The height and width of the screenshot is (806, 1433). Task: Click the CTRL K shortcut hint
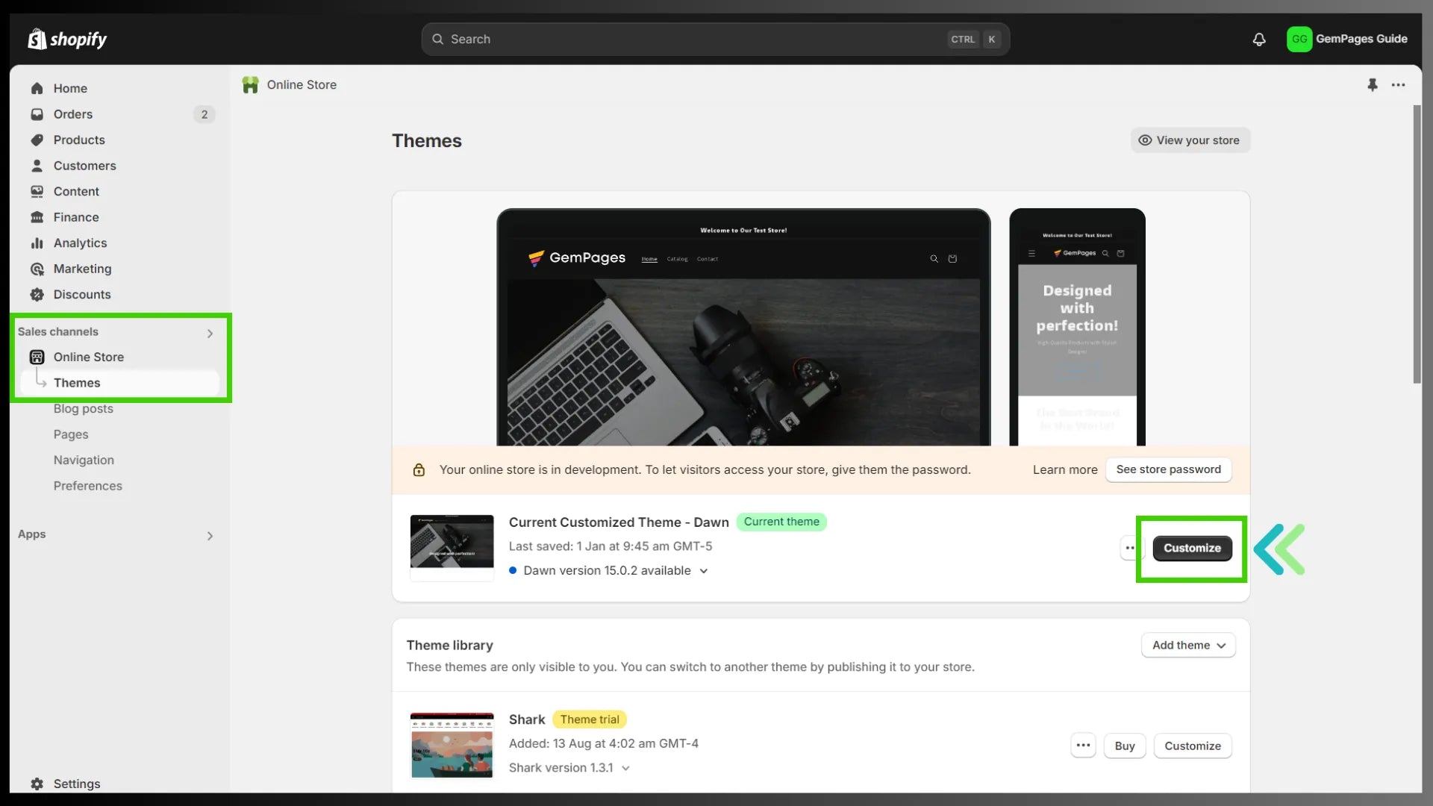[974, 39]
